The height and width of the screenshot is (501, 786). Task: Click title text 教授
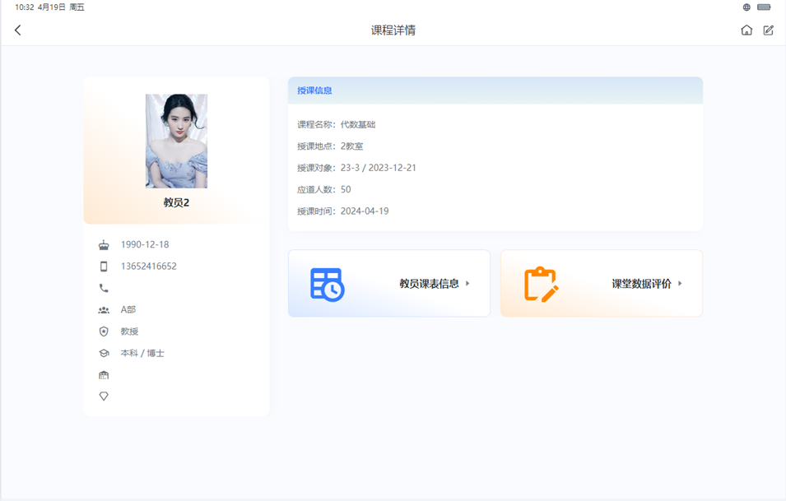pos(129,332)
